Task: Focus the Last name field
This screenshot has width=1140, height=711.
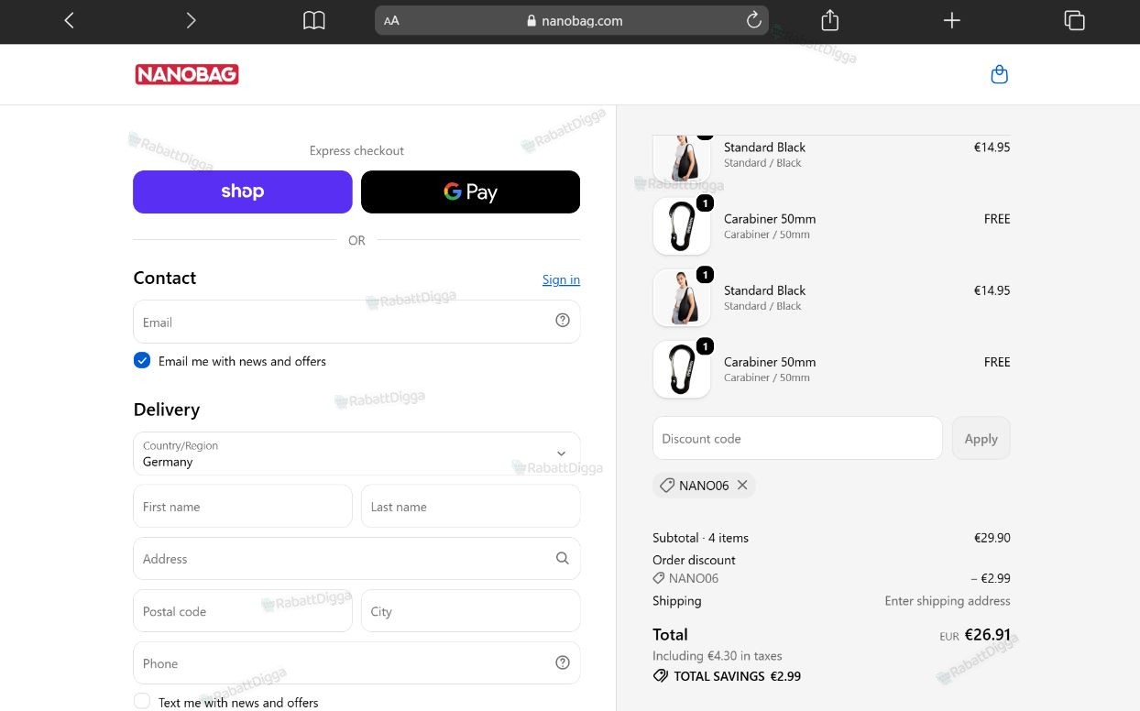Action: click(470, 506)
